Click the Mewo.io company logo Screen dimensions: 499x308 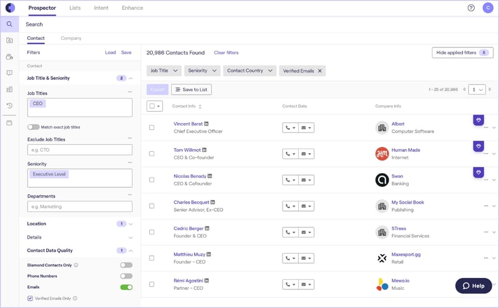pos(382,284)
